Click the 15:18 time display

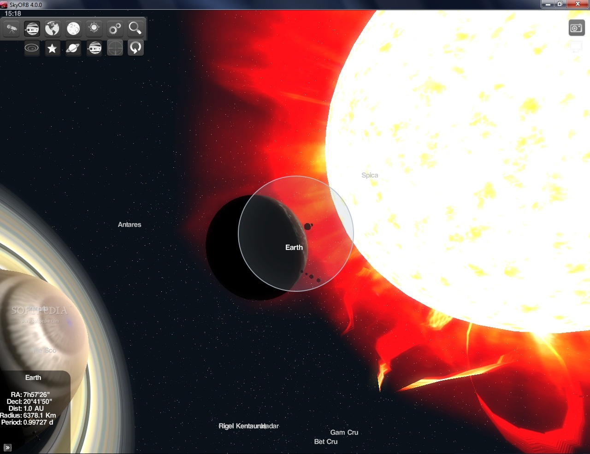click(x=13, y=14)
